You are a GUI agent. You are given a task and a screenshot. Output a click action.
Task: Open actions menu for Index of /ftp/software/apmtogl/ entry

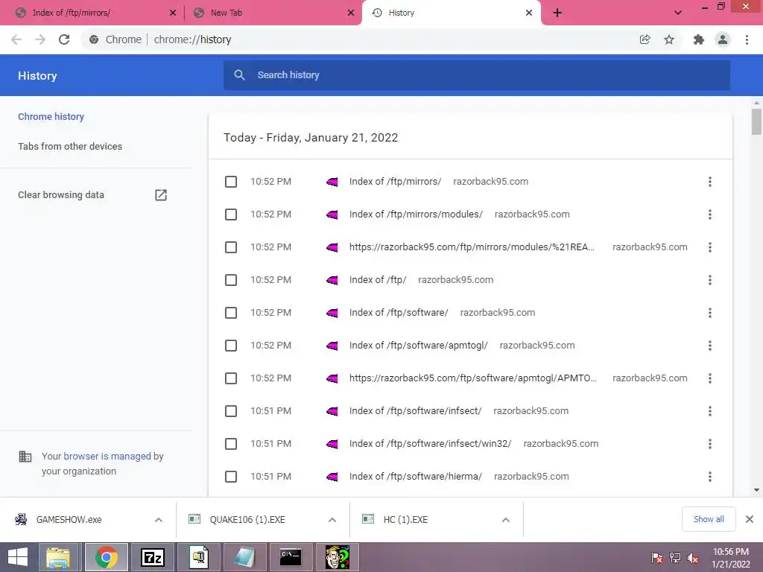[710, 346]
